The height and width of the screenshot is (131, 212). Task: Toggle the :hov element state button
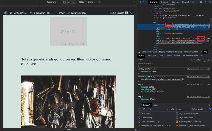tap(192, 60)
